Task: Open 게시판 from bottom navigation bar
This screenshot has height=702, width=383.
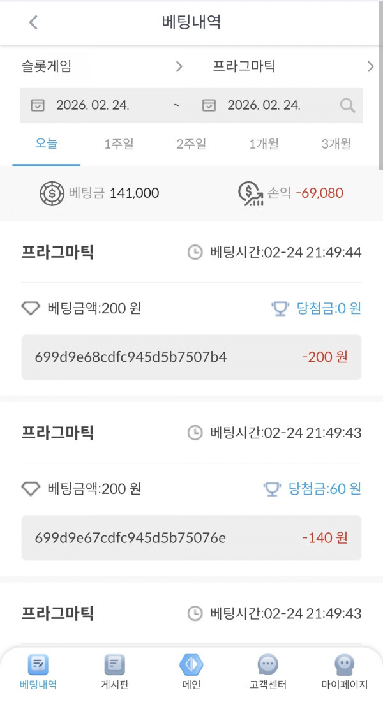Action: (114, 665)
